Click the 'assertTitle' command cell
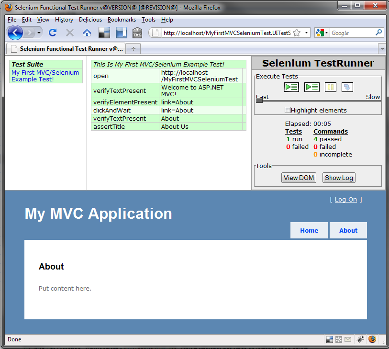The image size is (389, 349). (125, 126)
